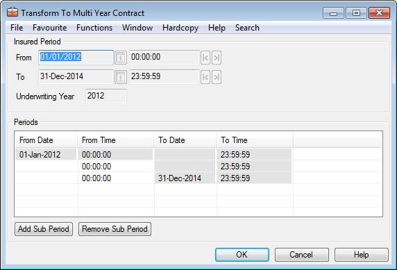The image size is (397, 270).
Task: Click empty To Date cell in second period row
Action: (x=185, y=167)
